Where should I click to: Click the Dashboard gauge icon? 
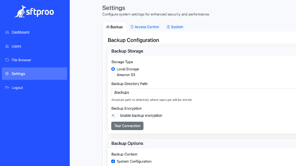[7, 33]
